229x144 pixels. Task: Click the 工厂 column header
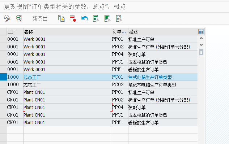tap(15, 32)
